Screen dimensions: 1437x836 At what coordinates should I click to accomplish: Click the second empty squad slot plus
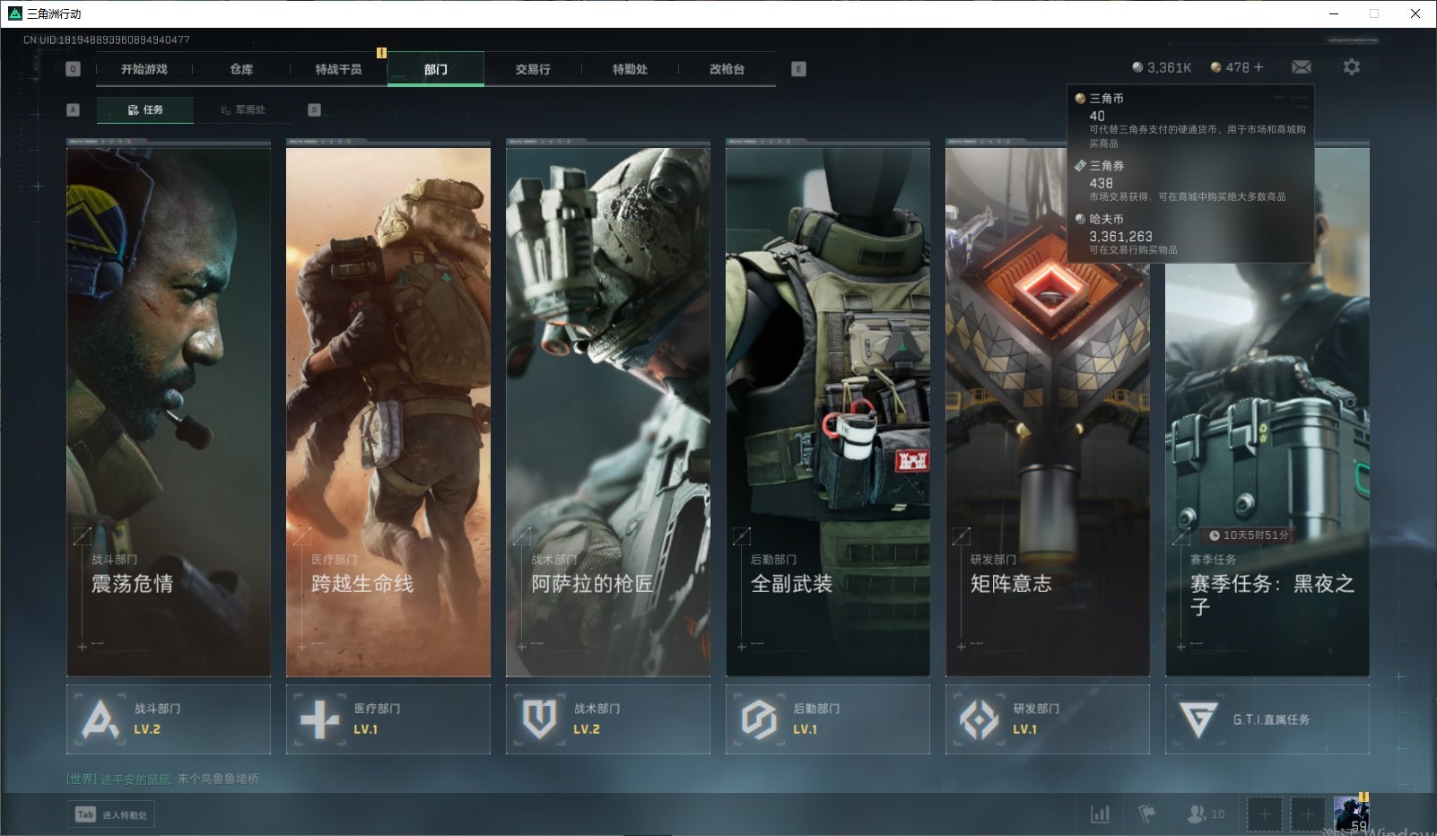[x=1308, y=814]
